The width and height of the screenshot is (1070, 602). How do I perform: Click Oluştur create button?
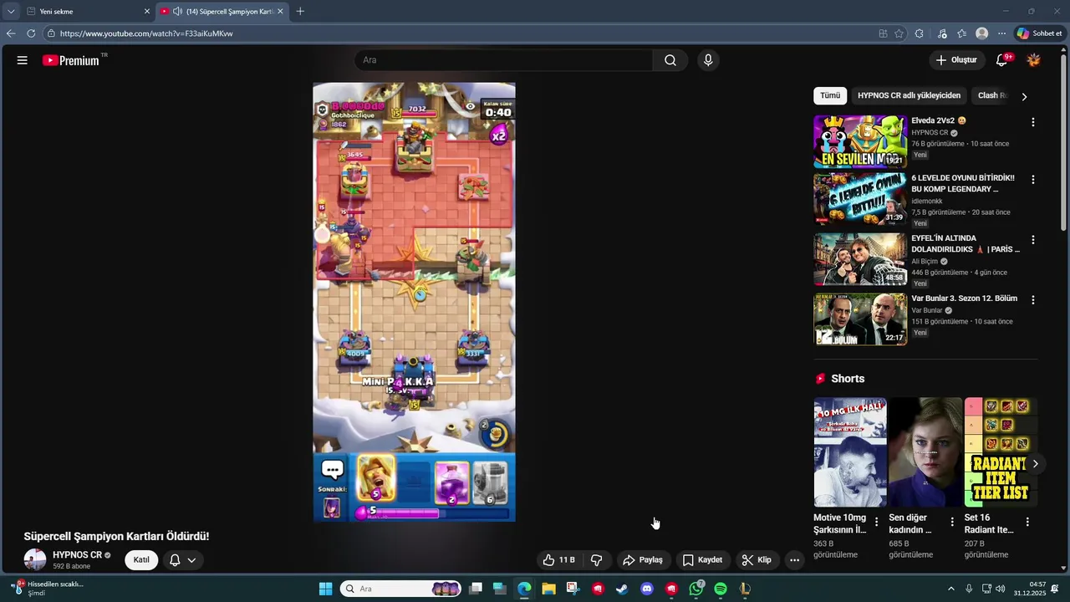(x=956, y=60)
